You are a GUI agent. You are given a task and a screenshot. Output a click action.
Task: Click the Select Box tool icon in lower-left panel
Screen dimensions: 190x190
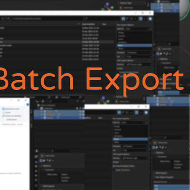pos(42,156)
